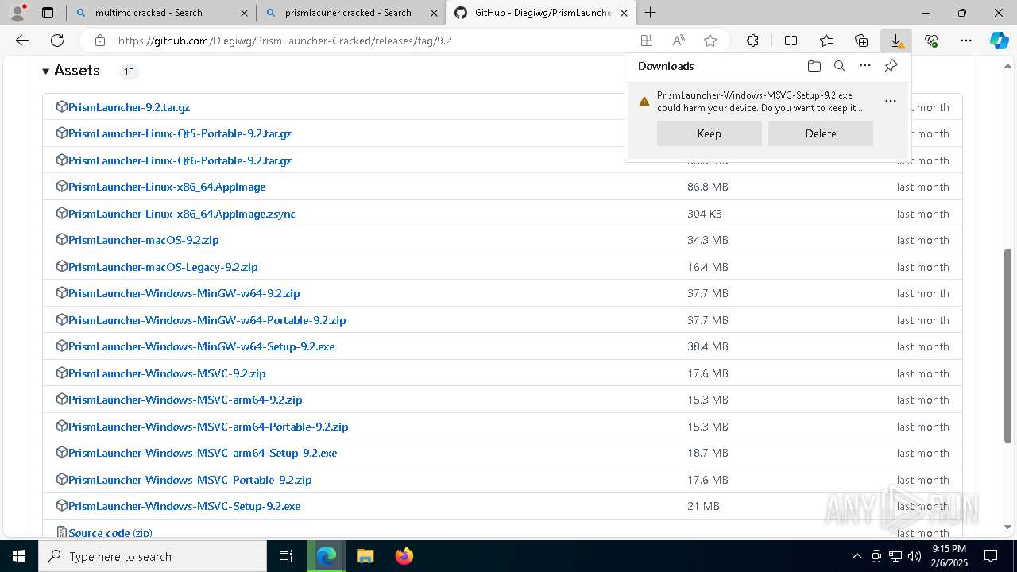This screenshot has height=572, width=1017.
Task: Open the notification center icon
Action: tap(991, 556)
